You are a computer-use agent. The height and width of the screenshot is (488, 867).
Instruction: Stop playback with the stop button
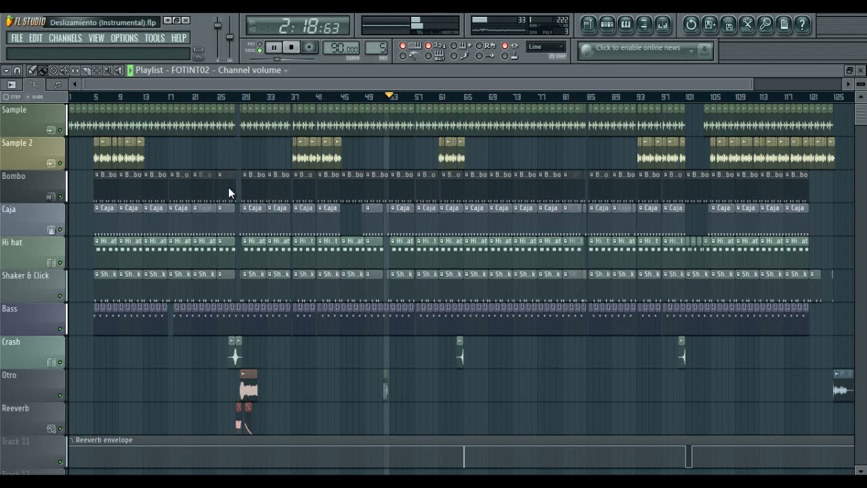291,47
